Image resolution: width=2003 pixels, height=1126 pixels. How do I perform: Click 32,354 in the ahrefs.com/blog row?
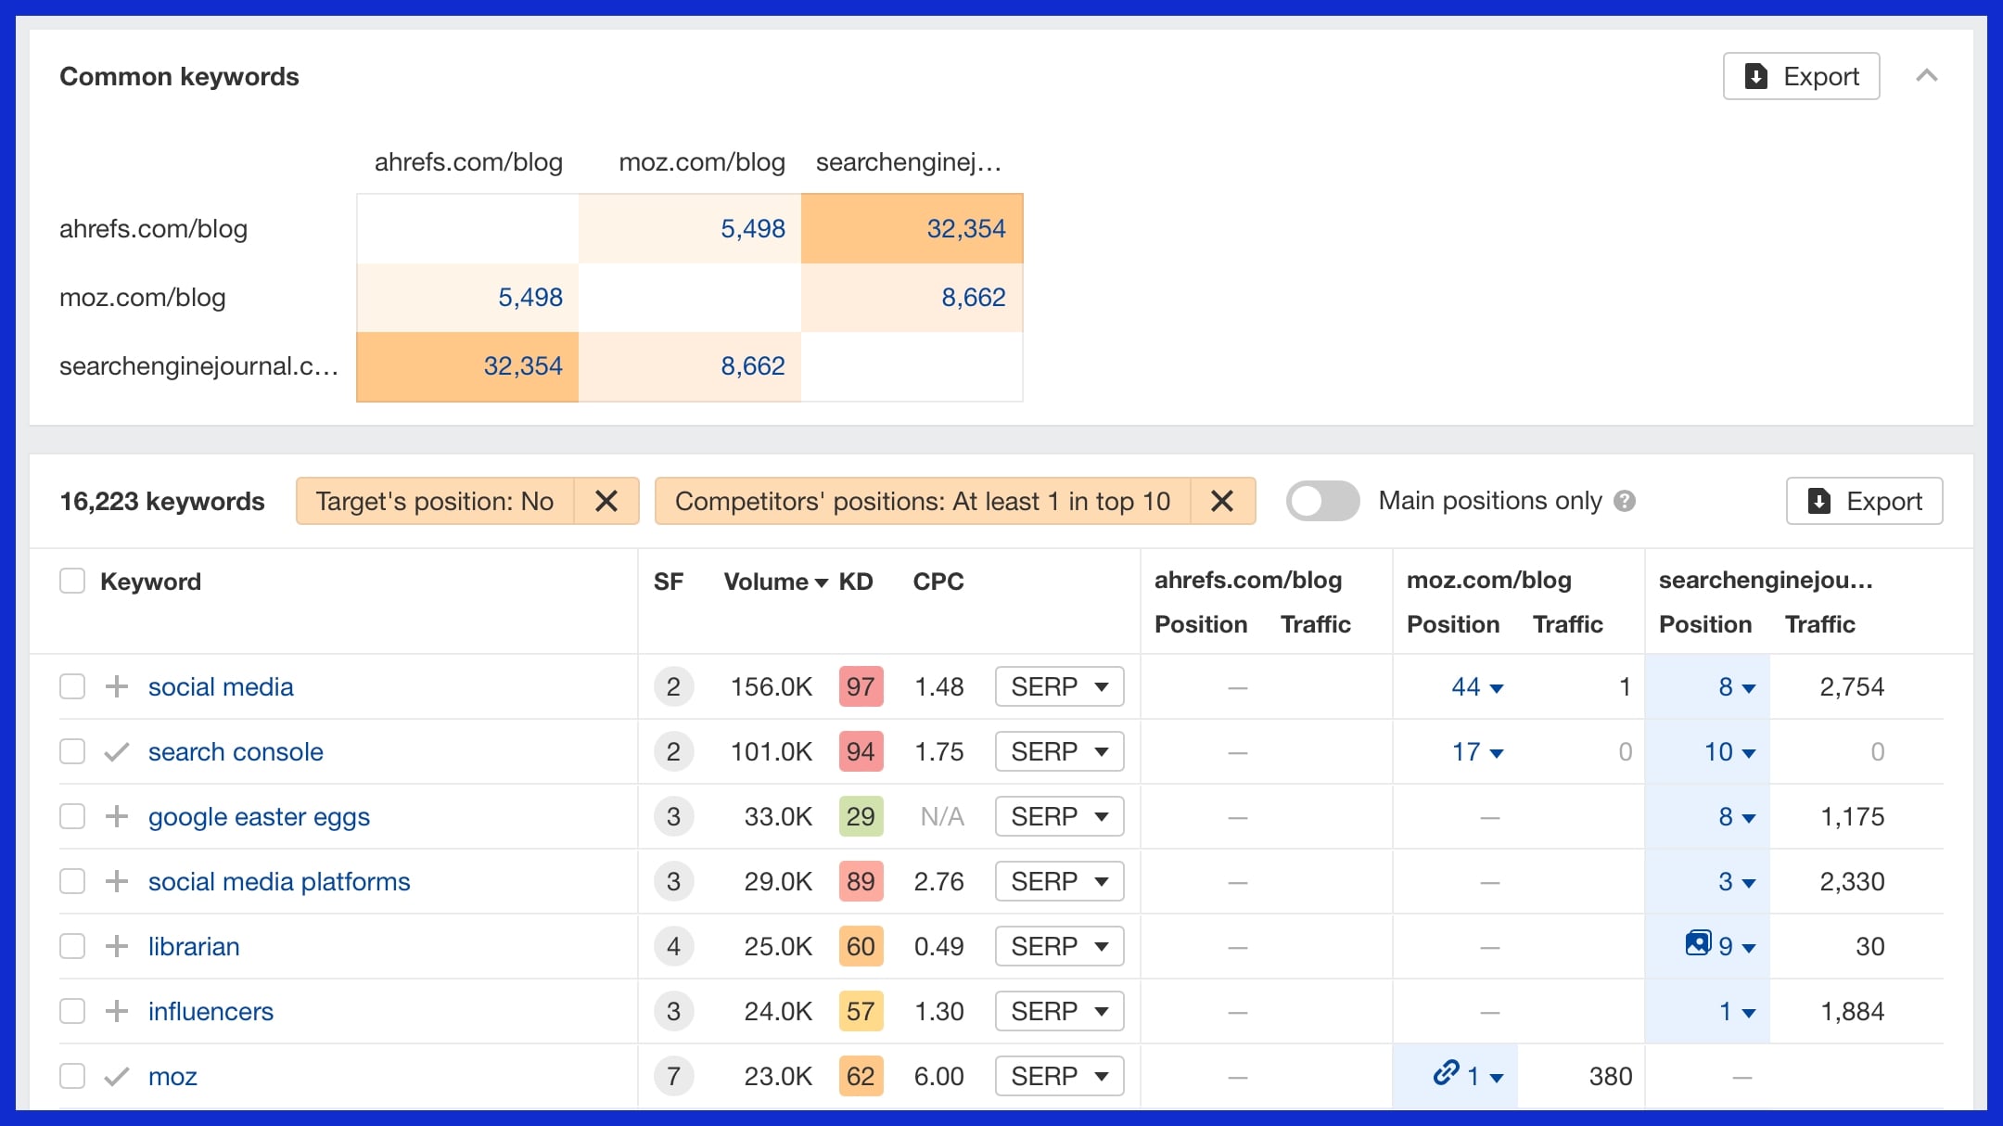pyautogui.click(x=966, y=228)
